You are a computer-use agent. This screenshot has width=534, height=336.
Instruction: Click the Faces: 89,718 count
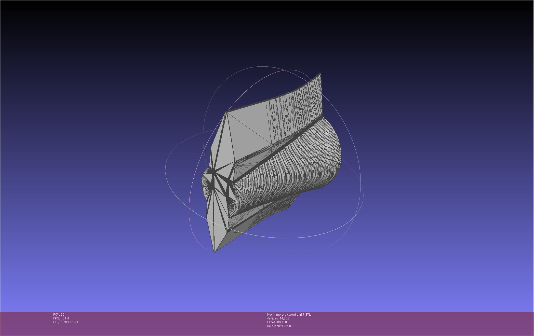277,322
